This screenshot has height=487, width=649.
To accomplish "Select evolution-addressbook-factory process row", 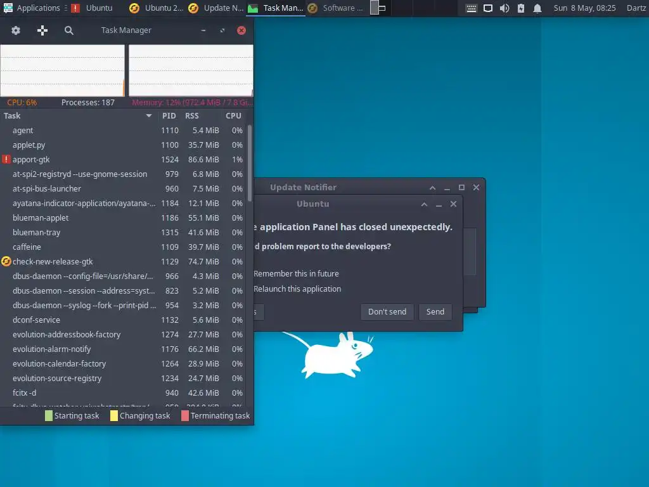I will (123, 335).
